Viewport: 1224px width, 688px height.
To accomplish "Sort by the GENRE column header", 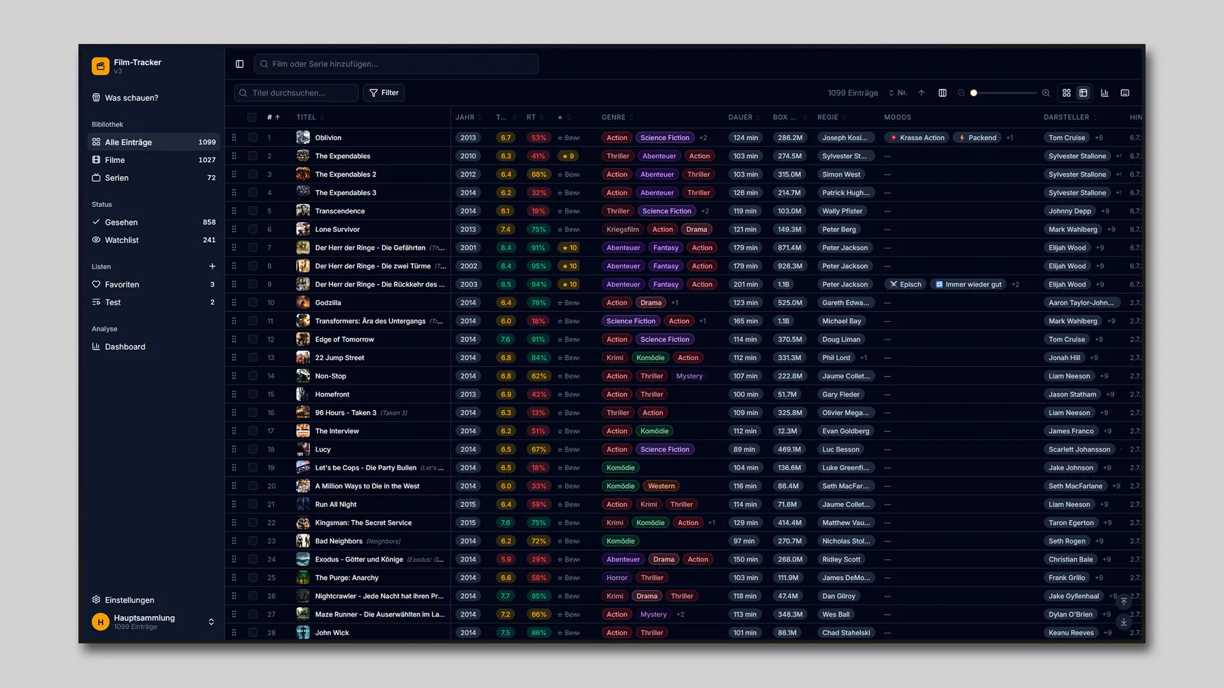I will click(617, 117).
